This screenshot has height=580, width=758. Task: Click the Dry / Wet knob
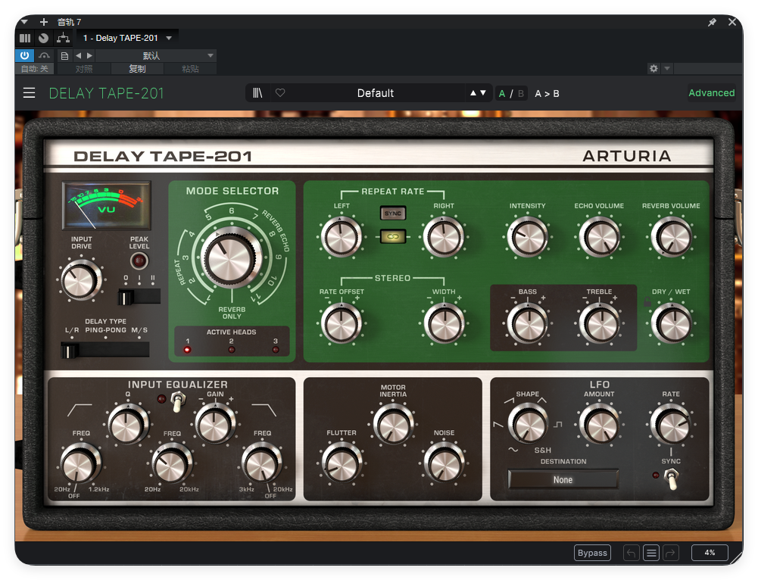pos(671,323)
